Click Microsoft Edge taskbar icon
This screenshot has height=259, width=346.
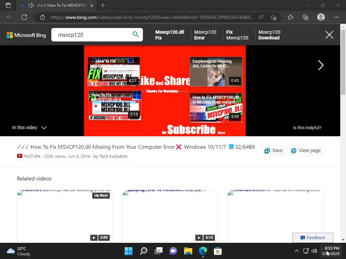click(203, 251)
